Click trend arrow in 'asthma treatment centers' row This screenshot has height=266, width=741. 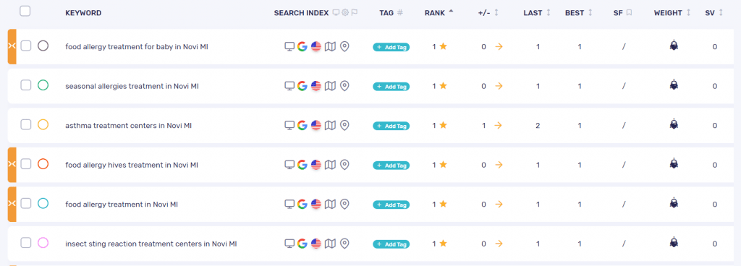(499, 126)
